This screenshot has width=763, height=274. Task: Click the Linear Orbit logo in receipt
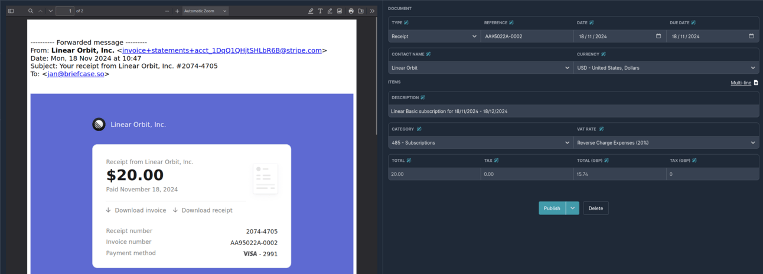[x=99, y=124]
